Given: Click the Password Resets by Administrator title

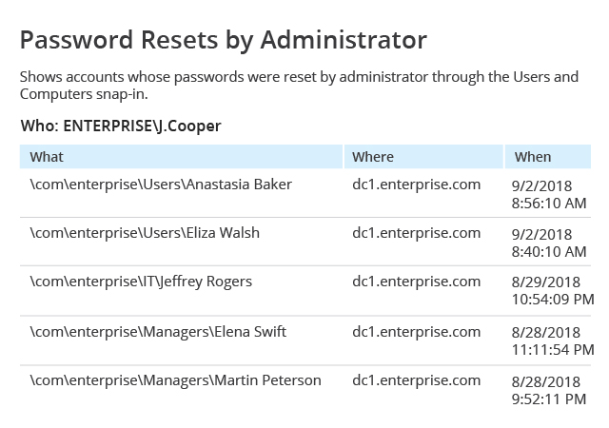Looking at the screenshot, I should 224,40.
